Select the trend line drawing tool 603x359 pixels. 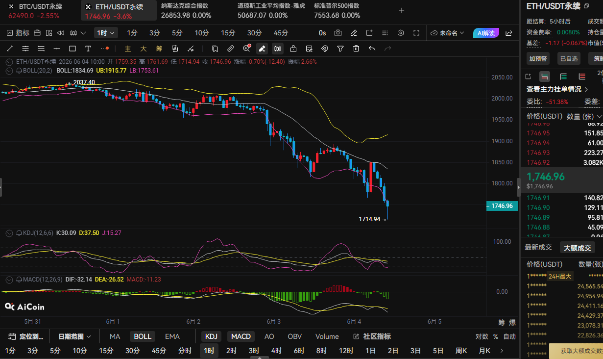point(10,49)
